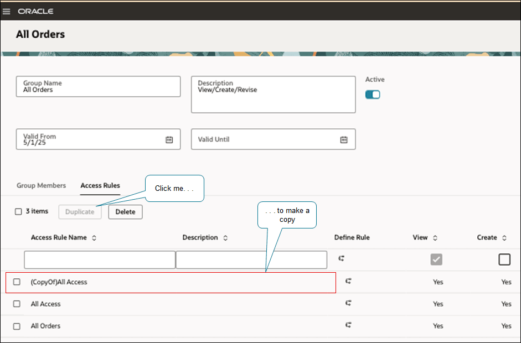521x343 pixels.
Task: Open the hamburger navigation menu
Action: tap(6, 11)
